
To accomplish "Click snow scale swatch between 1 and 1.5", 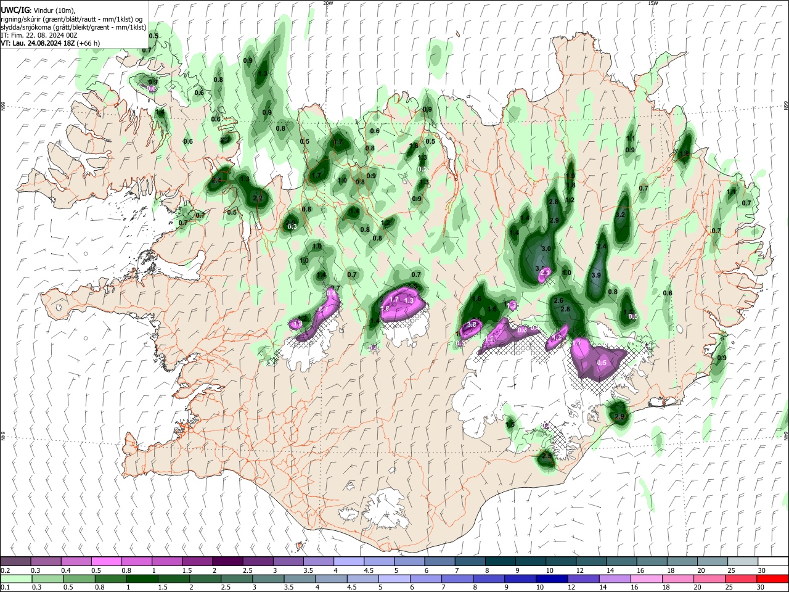I will (x=167, y=561).
